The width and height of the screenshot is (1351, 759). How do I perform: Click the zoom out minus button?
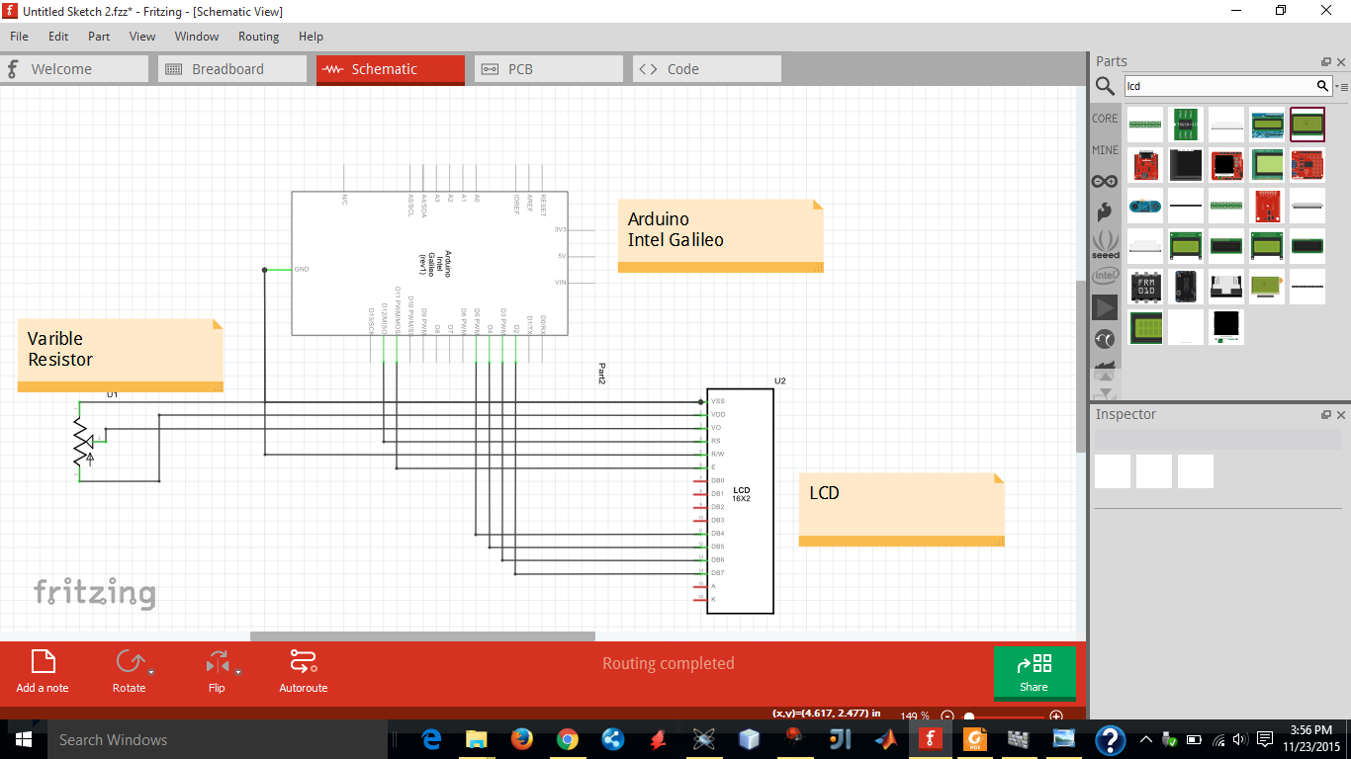(947, 716)
